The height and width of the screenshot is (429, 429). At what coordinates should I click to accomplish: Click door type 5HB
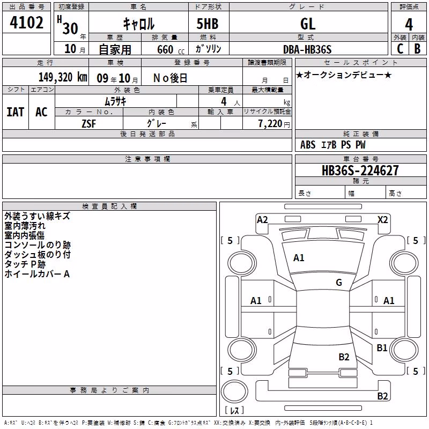coord(208,24)
